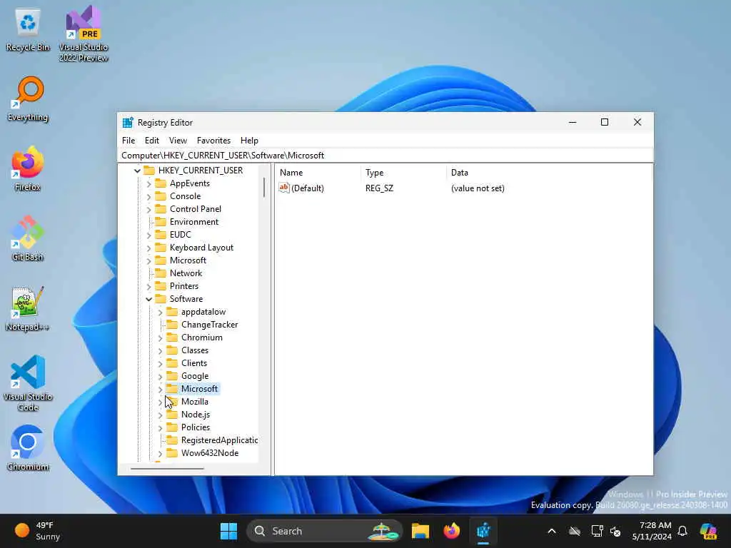Expand the Wow6432Node key
Image resolution: width=731 pixels, height=548 pixels.
click(x=161, y=453)
